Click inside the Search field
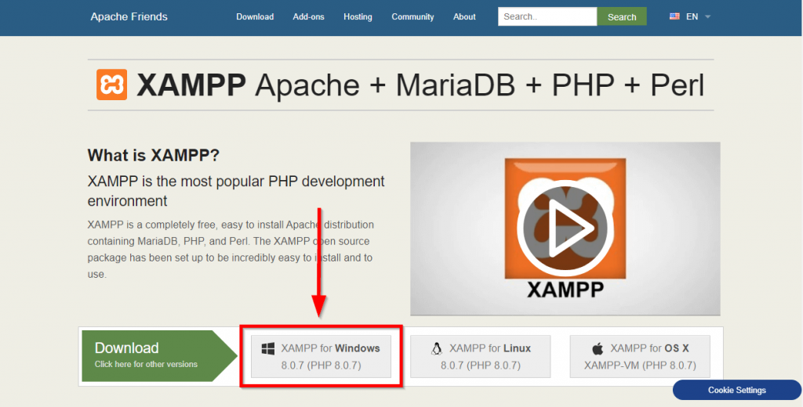Image resolution: width=803 pixels, height=407 pixels. [x=547, y=16]
